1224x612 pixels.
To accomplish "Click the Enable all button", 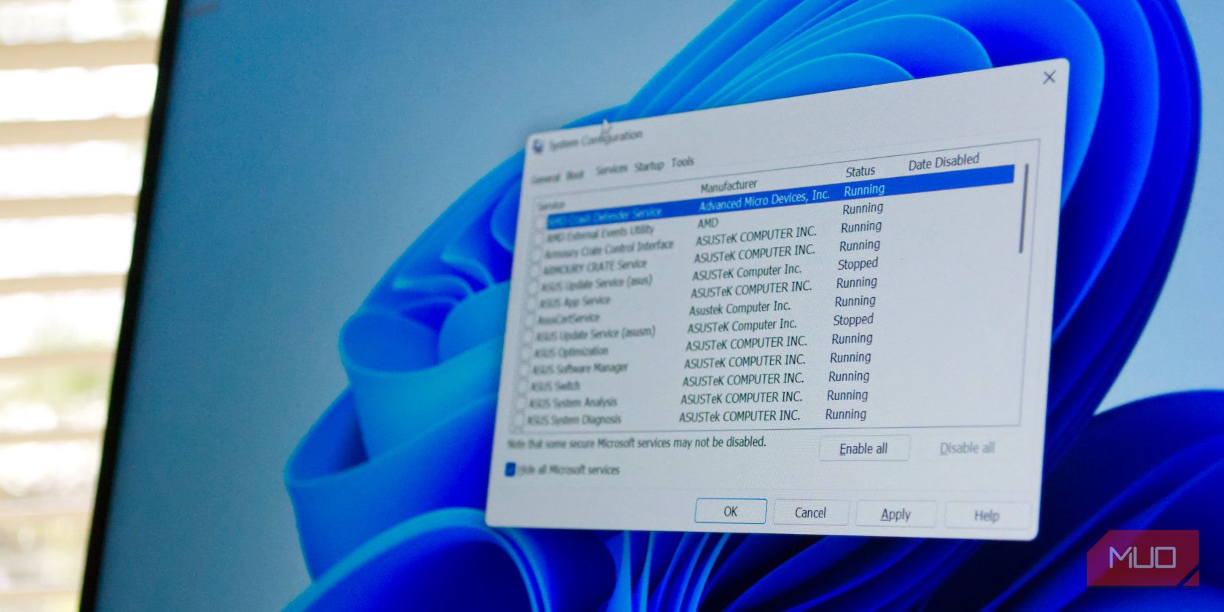I will (x=863, y=449).
